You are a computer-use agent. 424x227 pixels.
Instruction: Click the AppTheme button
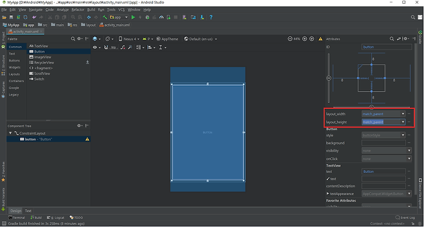coord(167,39)
